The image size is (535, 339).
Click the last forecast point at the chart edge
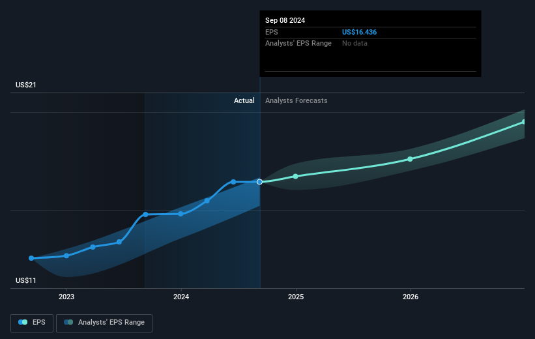523,122
